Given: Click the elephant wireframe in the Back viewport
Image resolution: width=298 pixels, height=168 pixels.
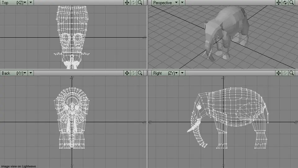Looking at the screenshot, I should 72,118.
